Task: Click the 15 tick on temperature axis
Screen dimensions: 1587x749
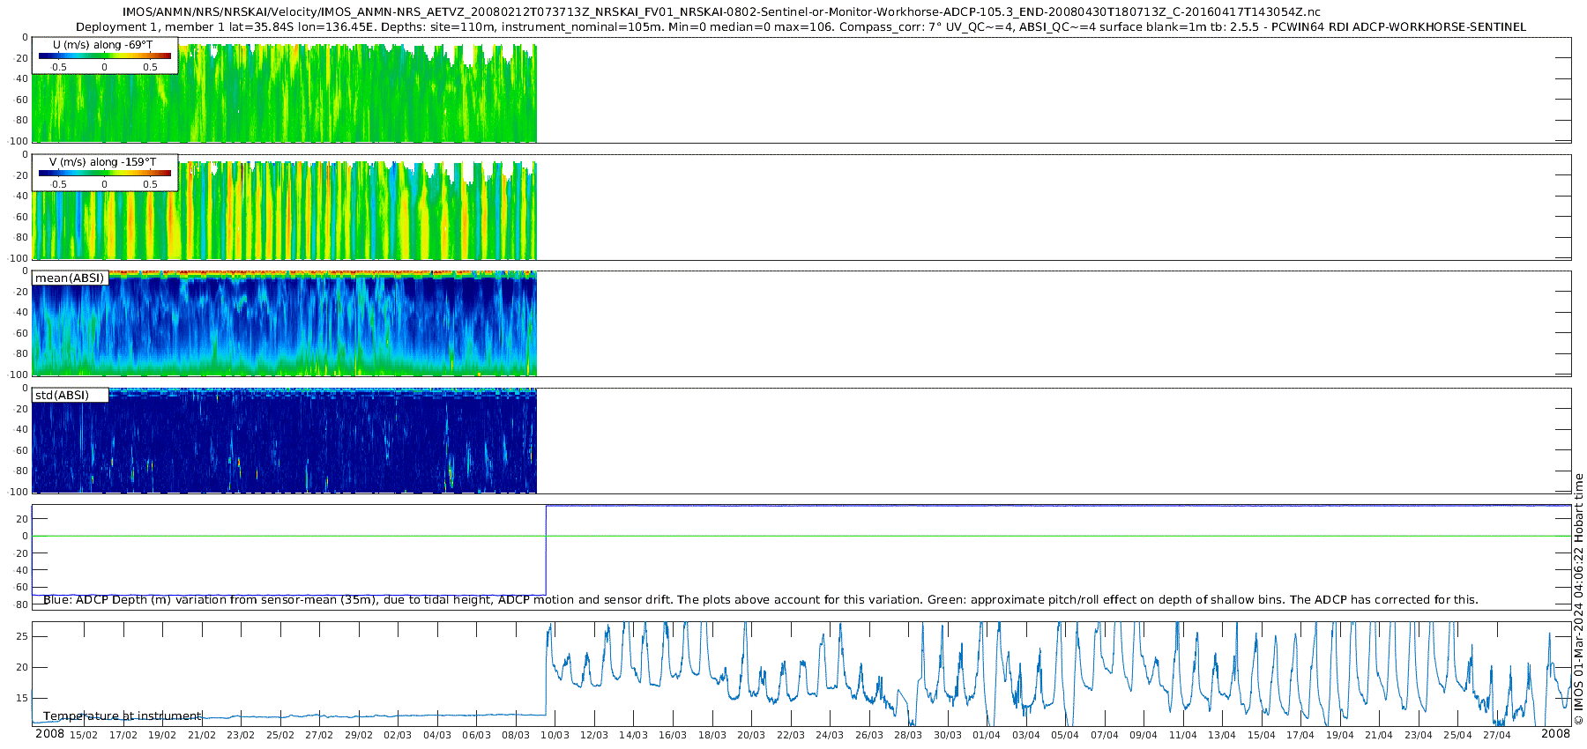Action: click(x=22, y=698)
